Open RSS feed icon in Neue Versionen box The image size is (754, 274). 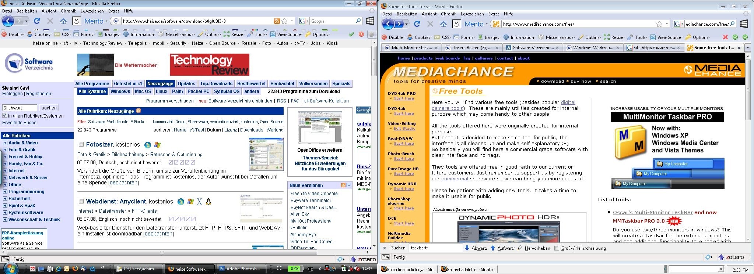343,185
